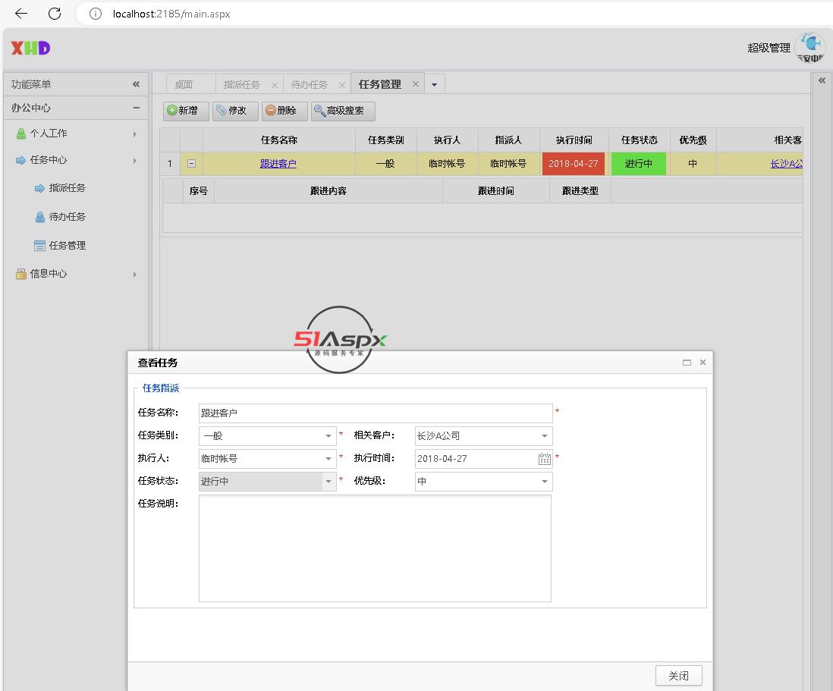The image size is (833, 691).
Task: Open the 任务类别 dropdown
Action: tap(328, 436)
